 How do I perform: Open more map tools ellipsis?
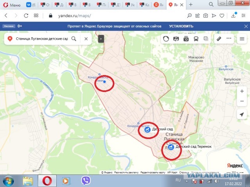[229, 38]
